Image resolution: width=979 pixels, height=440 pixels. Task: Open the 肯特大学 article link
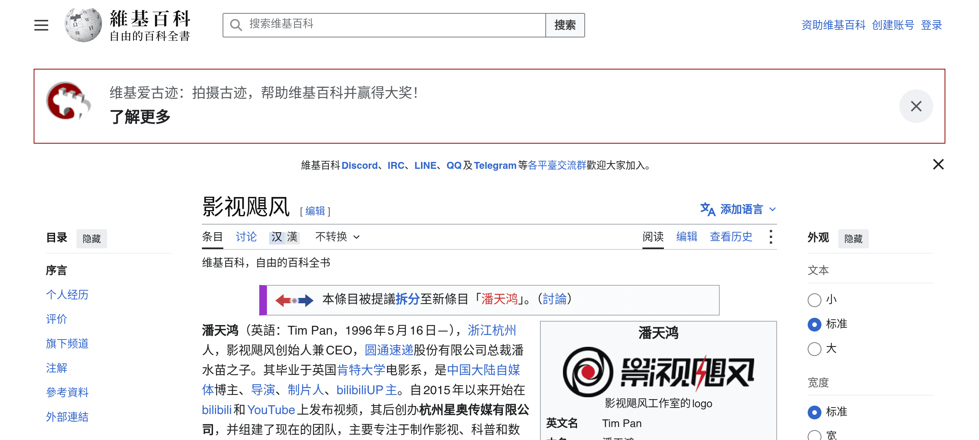click(x=361, y=370)
